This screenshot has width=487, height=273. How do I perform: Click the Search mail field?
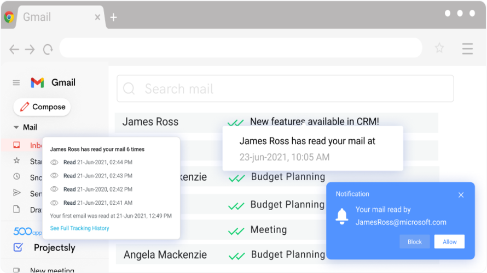click(x=285, y=89)
